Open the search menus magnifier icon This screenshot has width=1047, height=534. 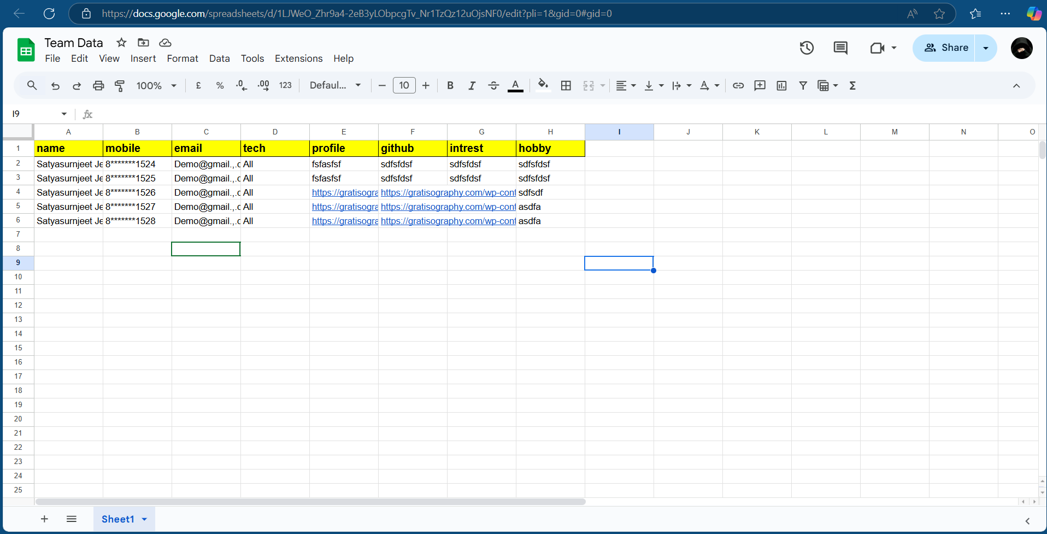point(32,85)
